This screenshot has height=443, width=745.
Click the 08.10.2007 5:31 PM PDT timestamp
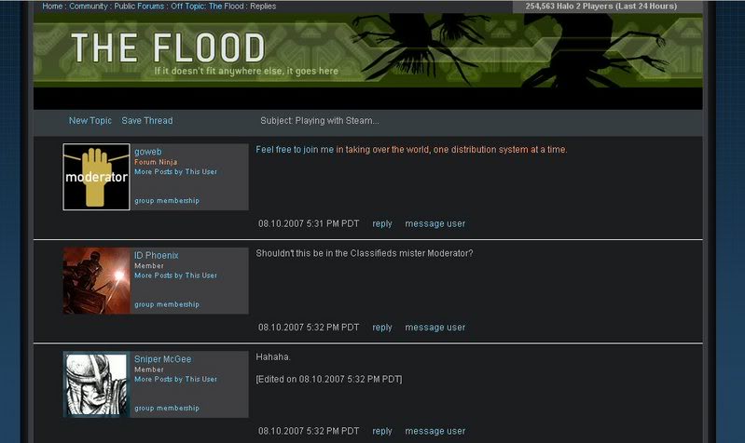coord(309,223)
